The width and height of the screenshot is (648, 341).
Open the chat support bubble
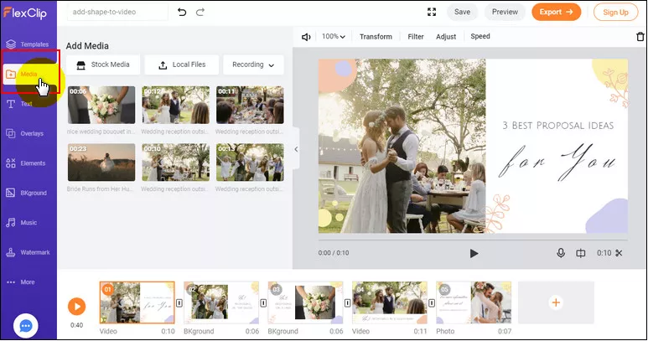coord(26,326)
